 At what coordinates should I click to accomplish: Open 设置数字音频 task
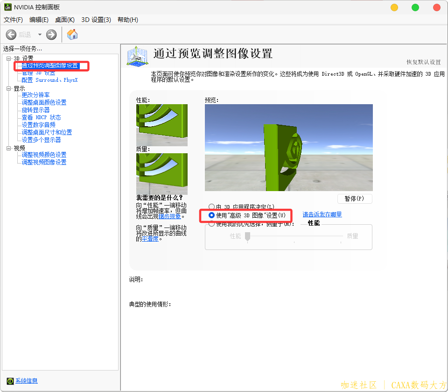pyautogui.click(x=39, y=125)
